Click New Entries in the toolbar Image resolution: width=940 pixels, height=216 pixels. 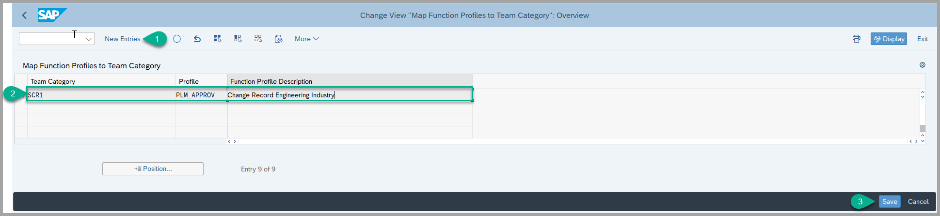[x=122, y=39]
